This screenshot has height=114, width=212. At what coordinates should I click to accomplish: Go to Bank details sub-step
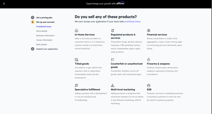42,45
